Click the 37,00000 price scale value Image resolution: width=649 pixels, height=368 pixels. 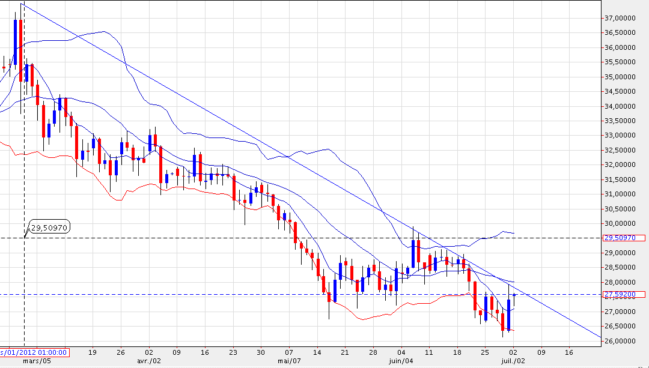(x=620, y=18)
